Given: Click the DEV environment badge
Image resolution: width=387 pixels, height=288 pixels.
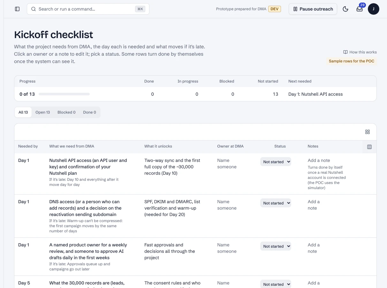Looking at the screenshot, I should coord(275,9).
